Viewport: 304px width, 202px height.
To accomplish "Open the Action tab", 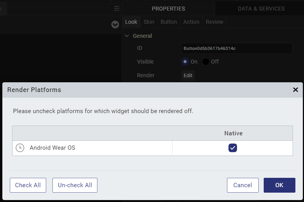I will click(x=191, y=22).
